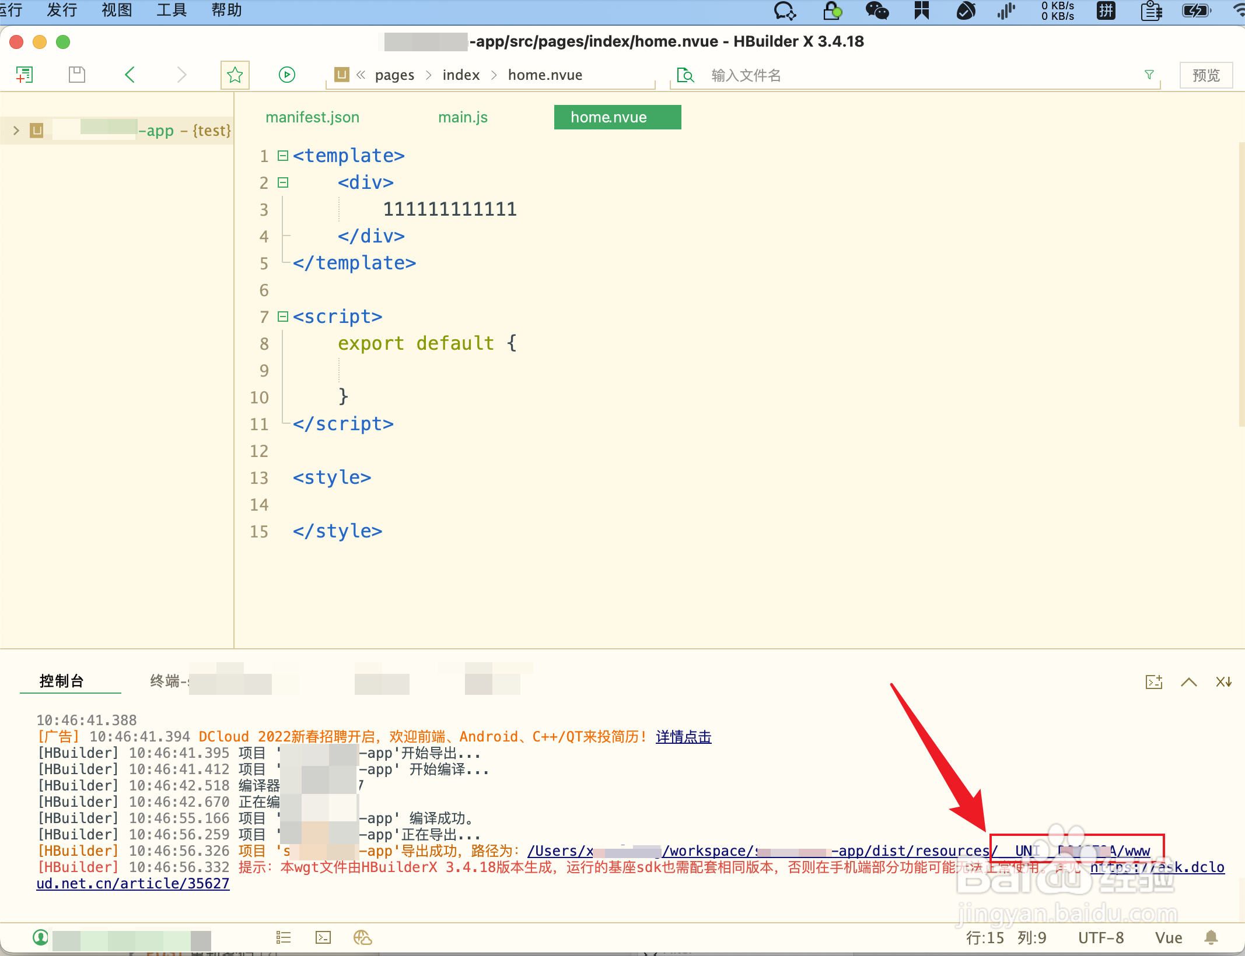The image size is (1245, 956).
Task: Collapse the template block at line 1
Action: point(283,156)
